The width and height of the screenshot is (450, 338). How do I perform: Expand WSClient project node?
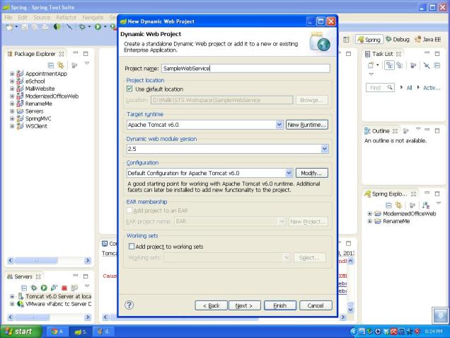click(12, 126)
